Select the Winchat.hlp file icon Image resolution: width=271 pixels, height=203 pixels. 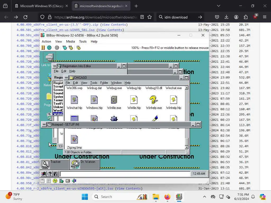[74, 100]
